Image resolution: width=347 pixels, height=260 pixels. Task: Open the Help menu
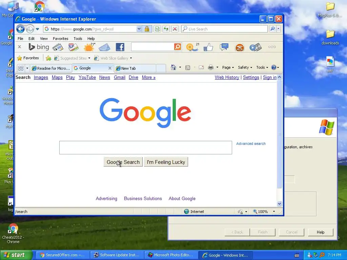pyautogui.click(x=91, y=39)
